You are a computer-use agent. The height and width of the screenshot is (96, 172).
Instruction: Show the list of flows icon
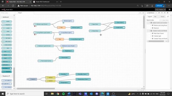[x=143, y=13]
